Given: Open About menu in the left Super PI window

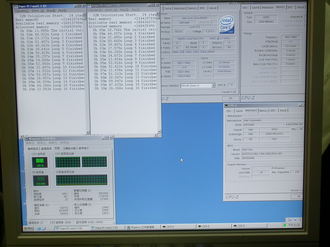Looking at the screenshot, I should (x=38, y=11).
